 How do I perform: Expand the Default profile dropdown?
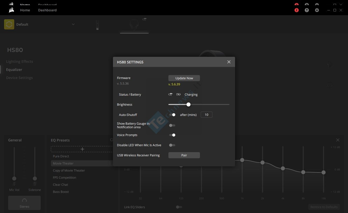[73, 24]
